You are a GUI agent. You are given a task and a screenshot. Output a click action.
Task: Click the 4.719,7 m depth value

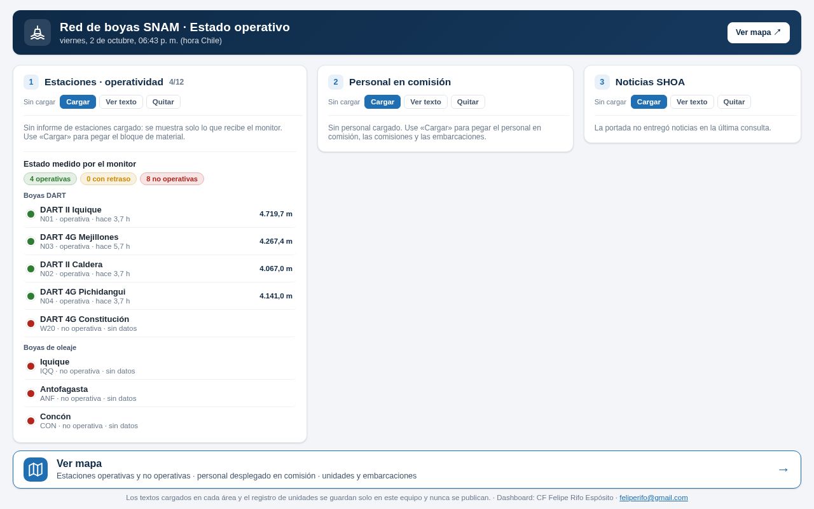tap(276, 214)
